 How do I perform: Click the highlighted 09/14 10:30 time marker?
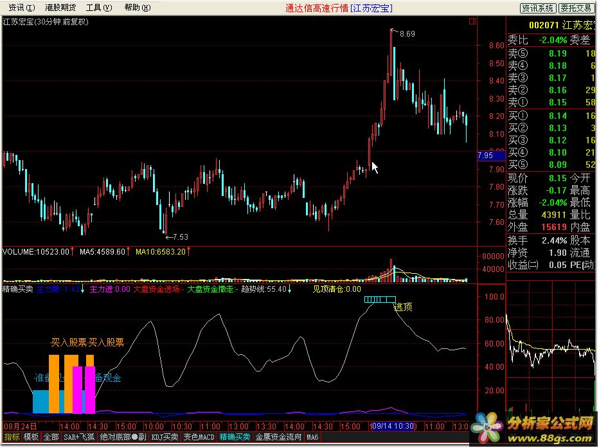[x=393, y=426]
